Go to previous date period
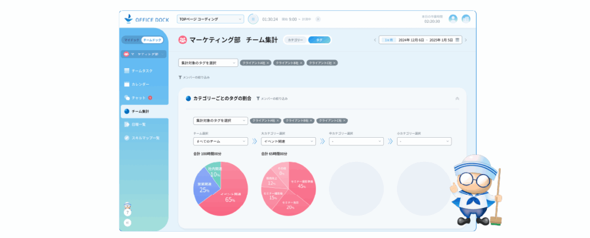590x238 pixels. (375, 40)
